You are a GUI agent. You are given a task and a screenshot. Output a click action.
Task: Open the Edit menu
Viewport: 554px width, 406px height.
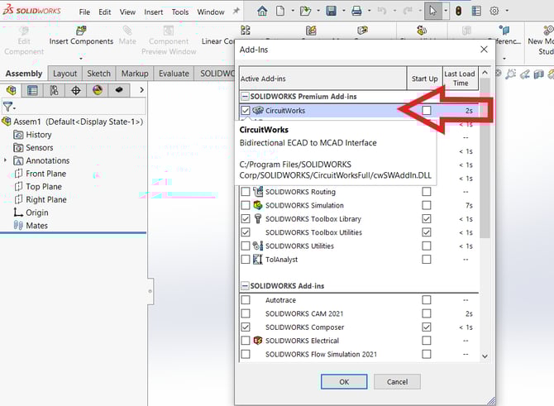pos(104,12)
